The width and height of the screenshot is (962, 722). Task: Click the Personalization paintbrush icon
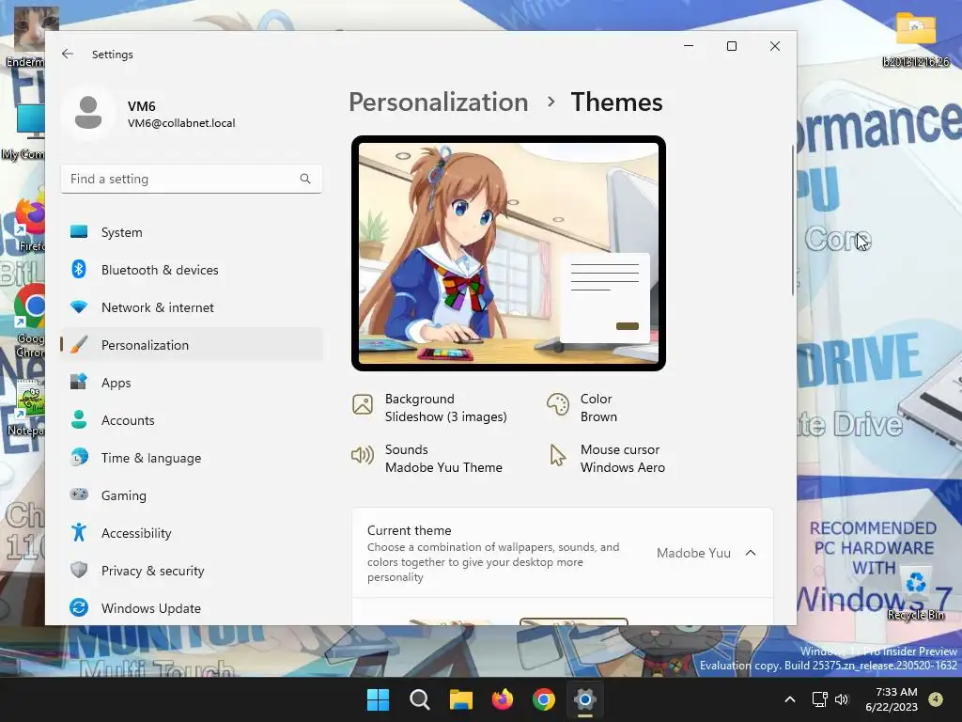tap(79, 344)
